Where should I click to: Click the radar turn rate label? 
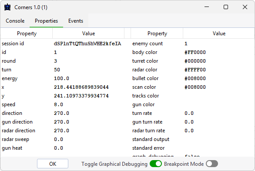point(148,131)
